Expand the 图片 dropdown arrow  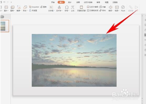8,11
